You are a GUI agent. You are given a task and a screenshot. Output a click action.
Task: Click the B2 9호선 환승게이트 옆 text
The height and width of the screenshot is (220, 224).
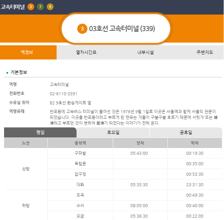tap(70, 103)
